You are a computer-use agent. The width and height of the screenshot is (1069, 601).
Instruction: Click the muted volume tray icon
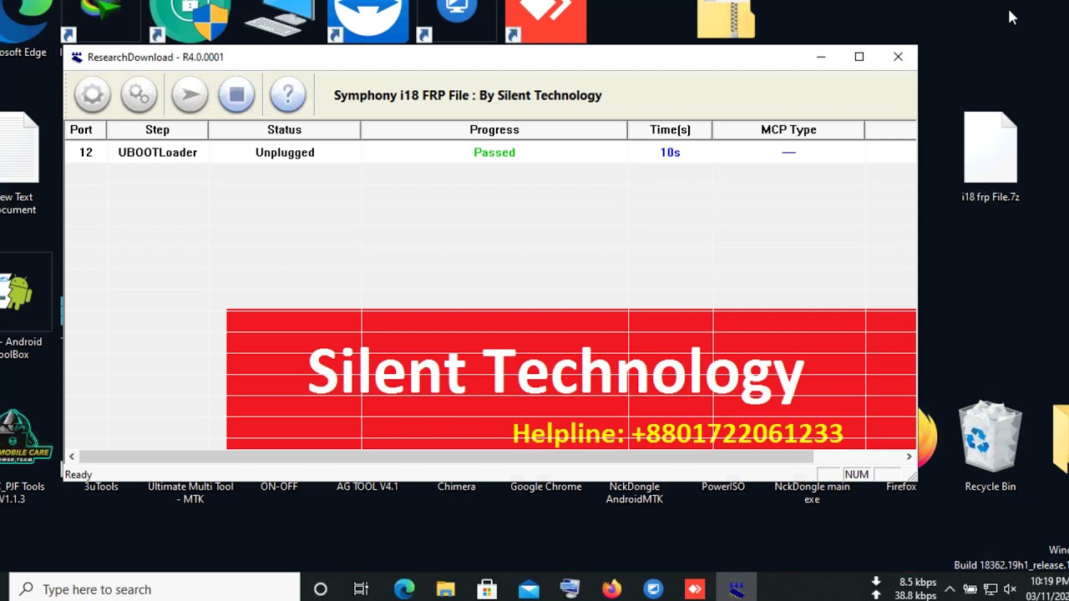pyautogui.click(x=1011, y=589)
